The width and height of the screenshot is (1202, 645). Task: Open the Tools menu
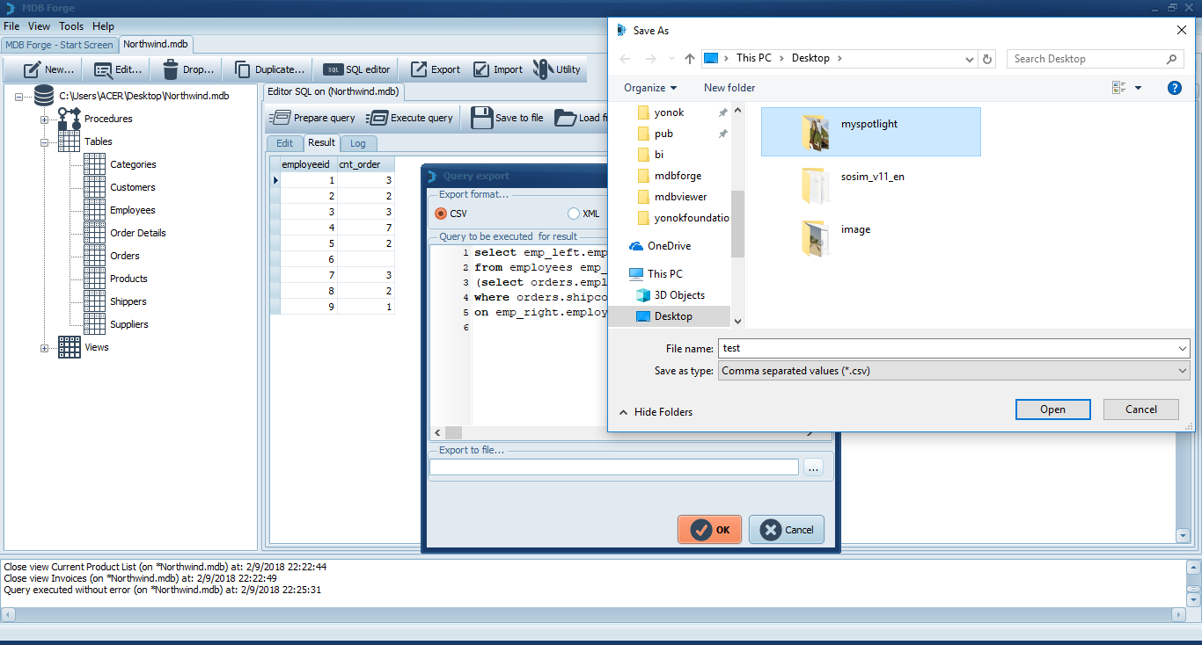pos(71,26)
